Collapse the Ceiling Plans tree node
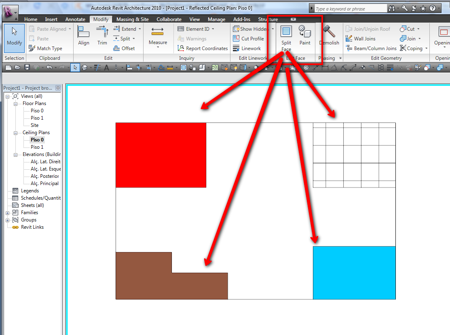This screenshot has height=335, width=450. click(15, 133)
